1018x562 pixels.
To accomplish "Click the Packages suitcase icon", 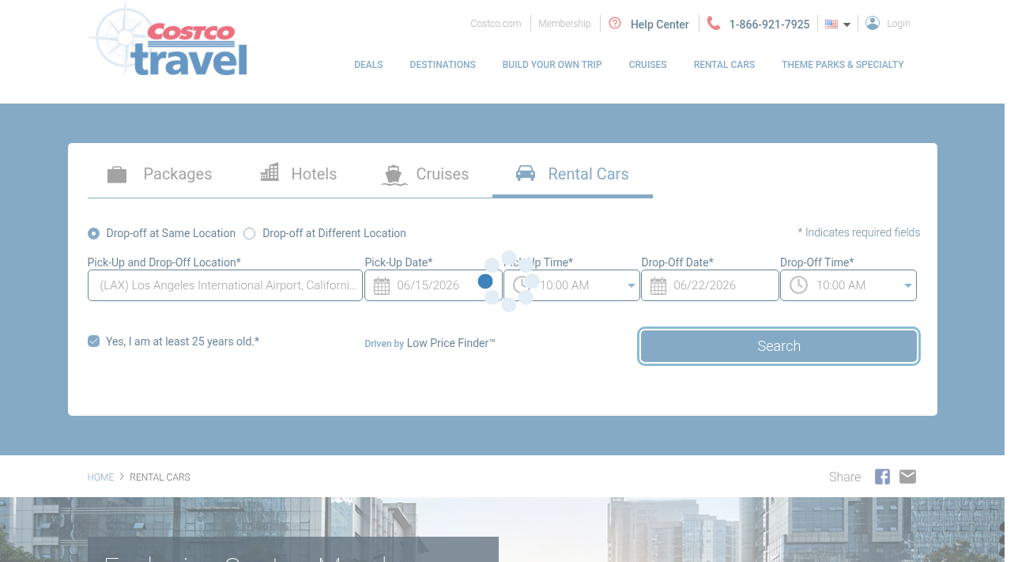I will 117,174.
